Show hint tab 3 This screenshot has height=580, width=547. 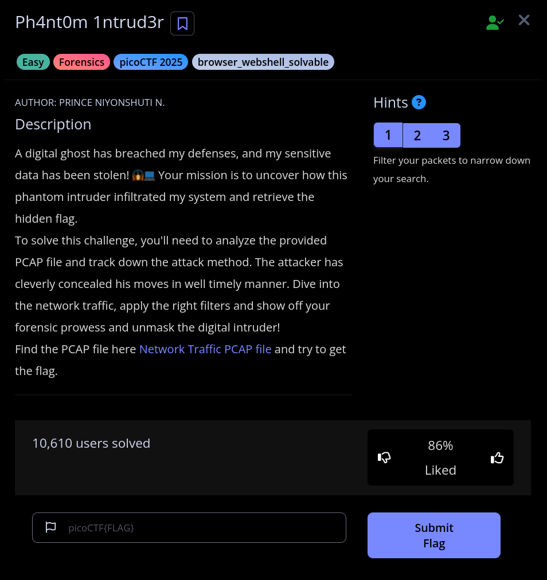(x=446, y=135)
